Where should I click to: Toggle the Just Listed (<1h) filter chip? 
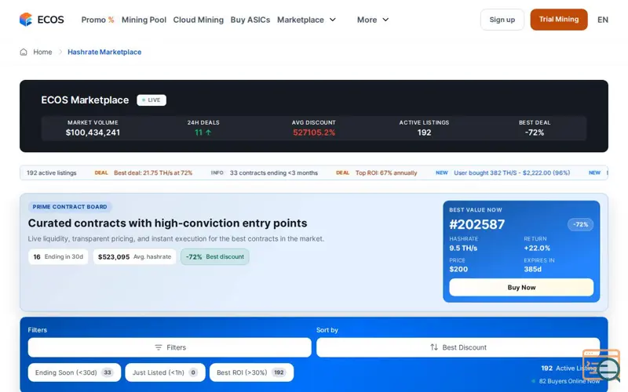click(165, 372)
